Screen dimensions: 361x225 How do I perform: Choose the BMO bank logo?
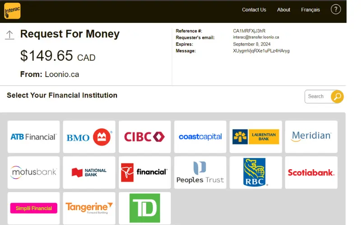(89, 137)
